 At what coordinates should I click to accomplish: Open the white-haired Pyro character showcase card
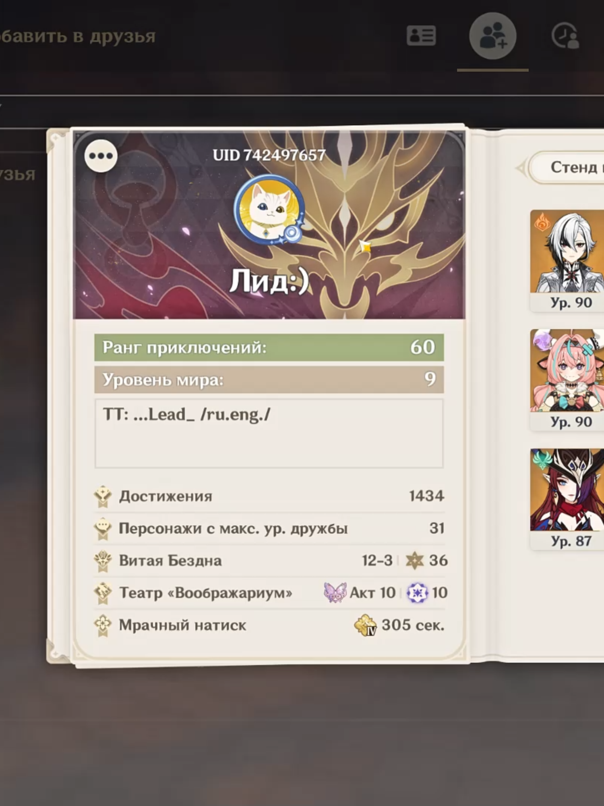tap(567, 260)
